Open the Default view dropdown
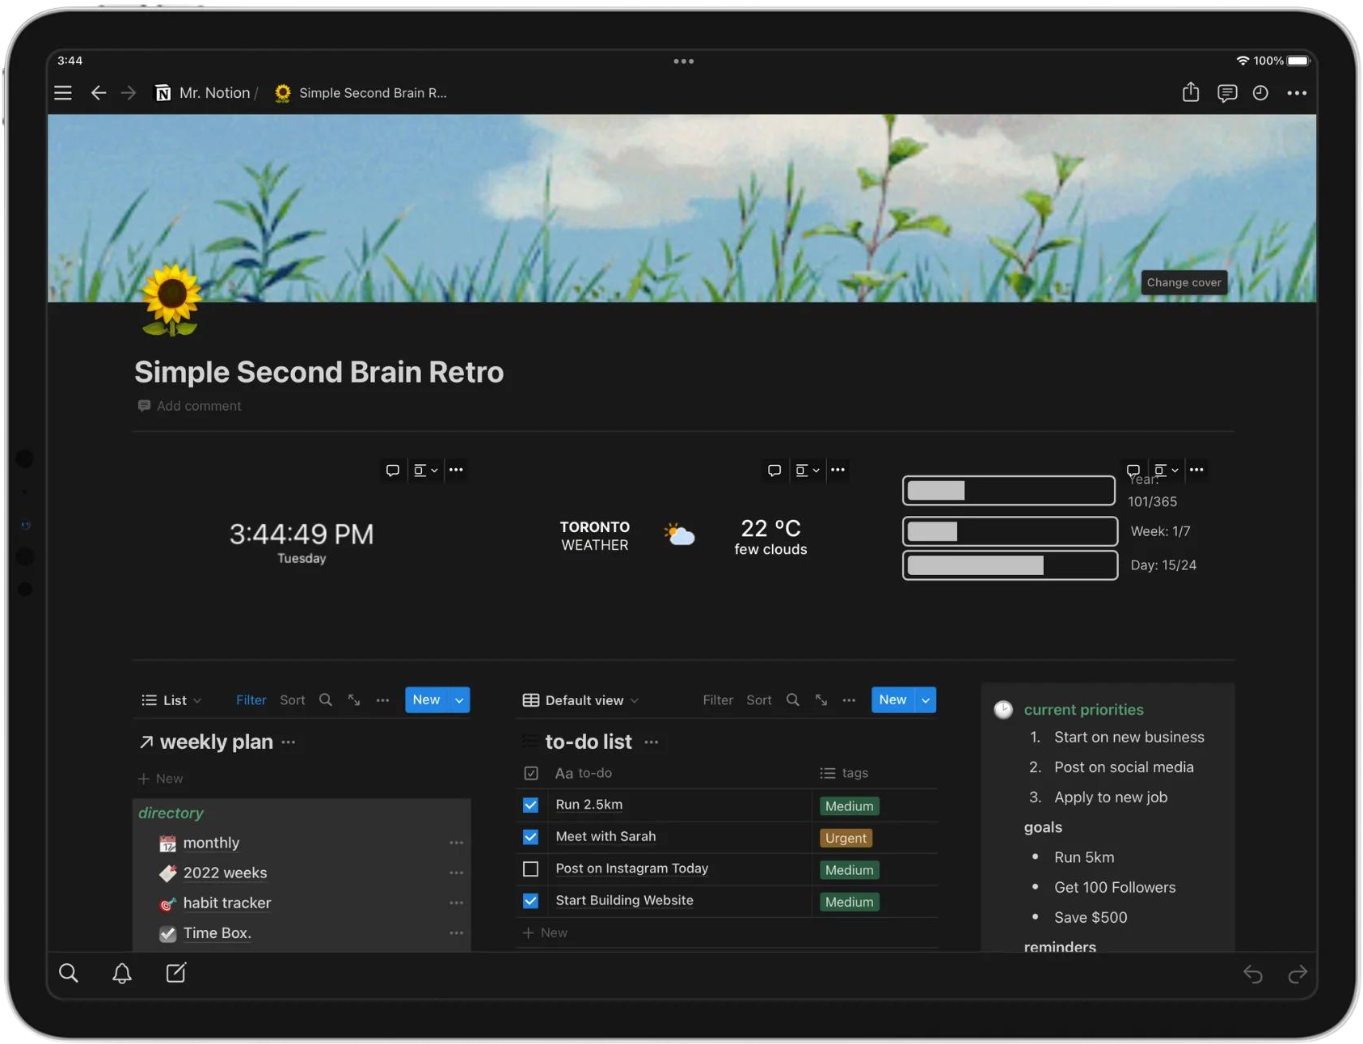Screen dimensions: 1363x1044 pos(581,700)
